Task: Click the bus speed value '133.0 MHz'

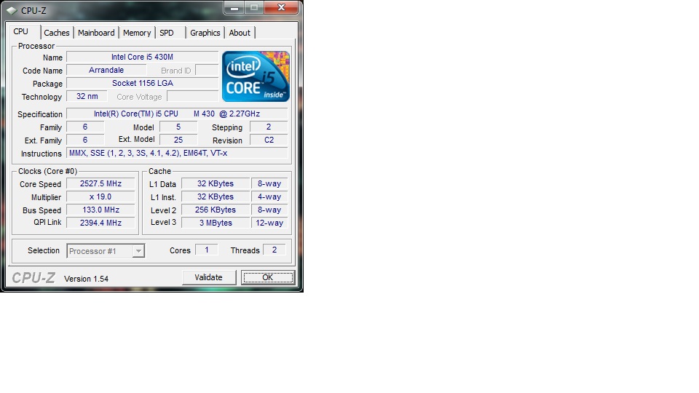Action: click(x=100, y=210)
